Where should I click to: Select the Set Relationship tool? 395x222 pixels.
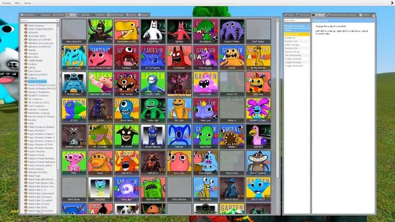[297, 55]
